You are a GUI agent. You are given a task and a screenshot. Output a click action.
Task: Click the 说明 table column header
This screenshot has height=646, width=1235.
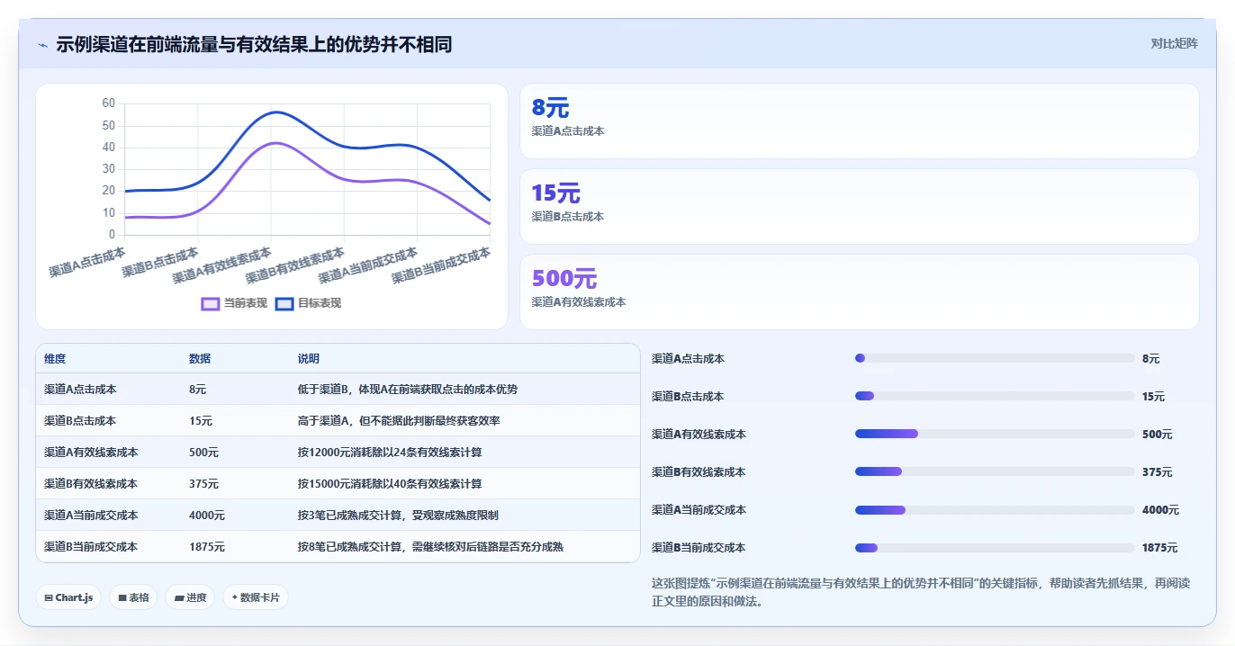[x=309, y=358]
